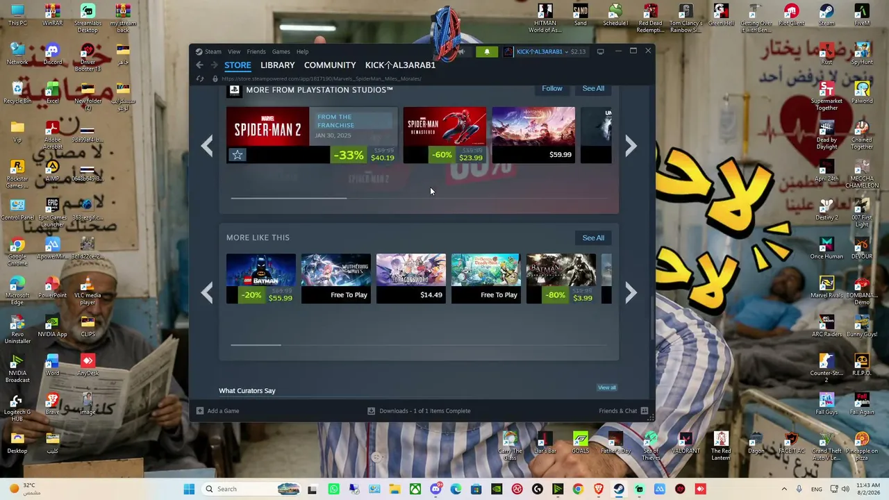Open the taskbar clock and date
The width and height of the screenshot is (889, 500).
867,489
